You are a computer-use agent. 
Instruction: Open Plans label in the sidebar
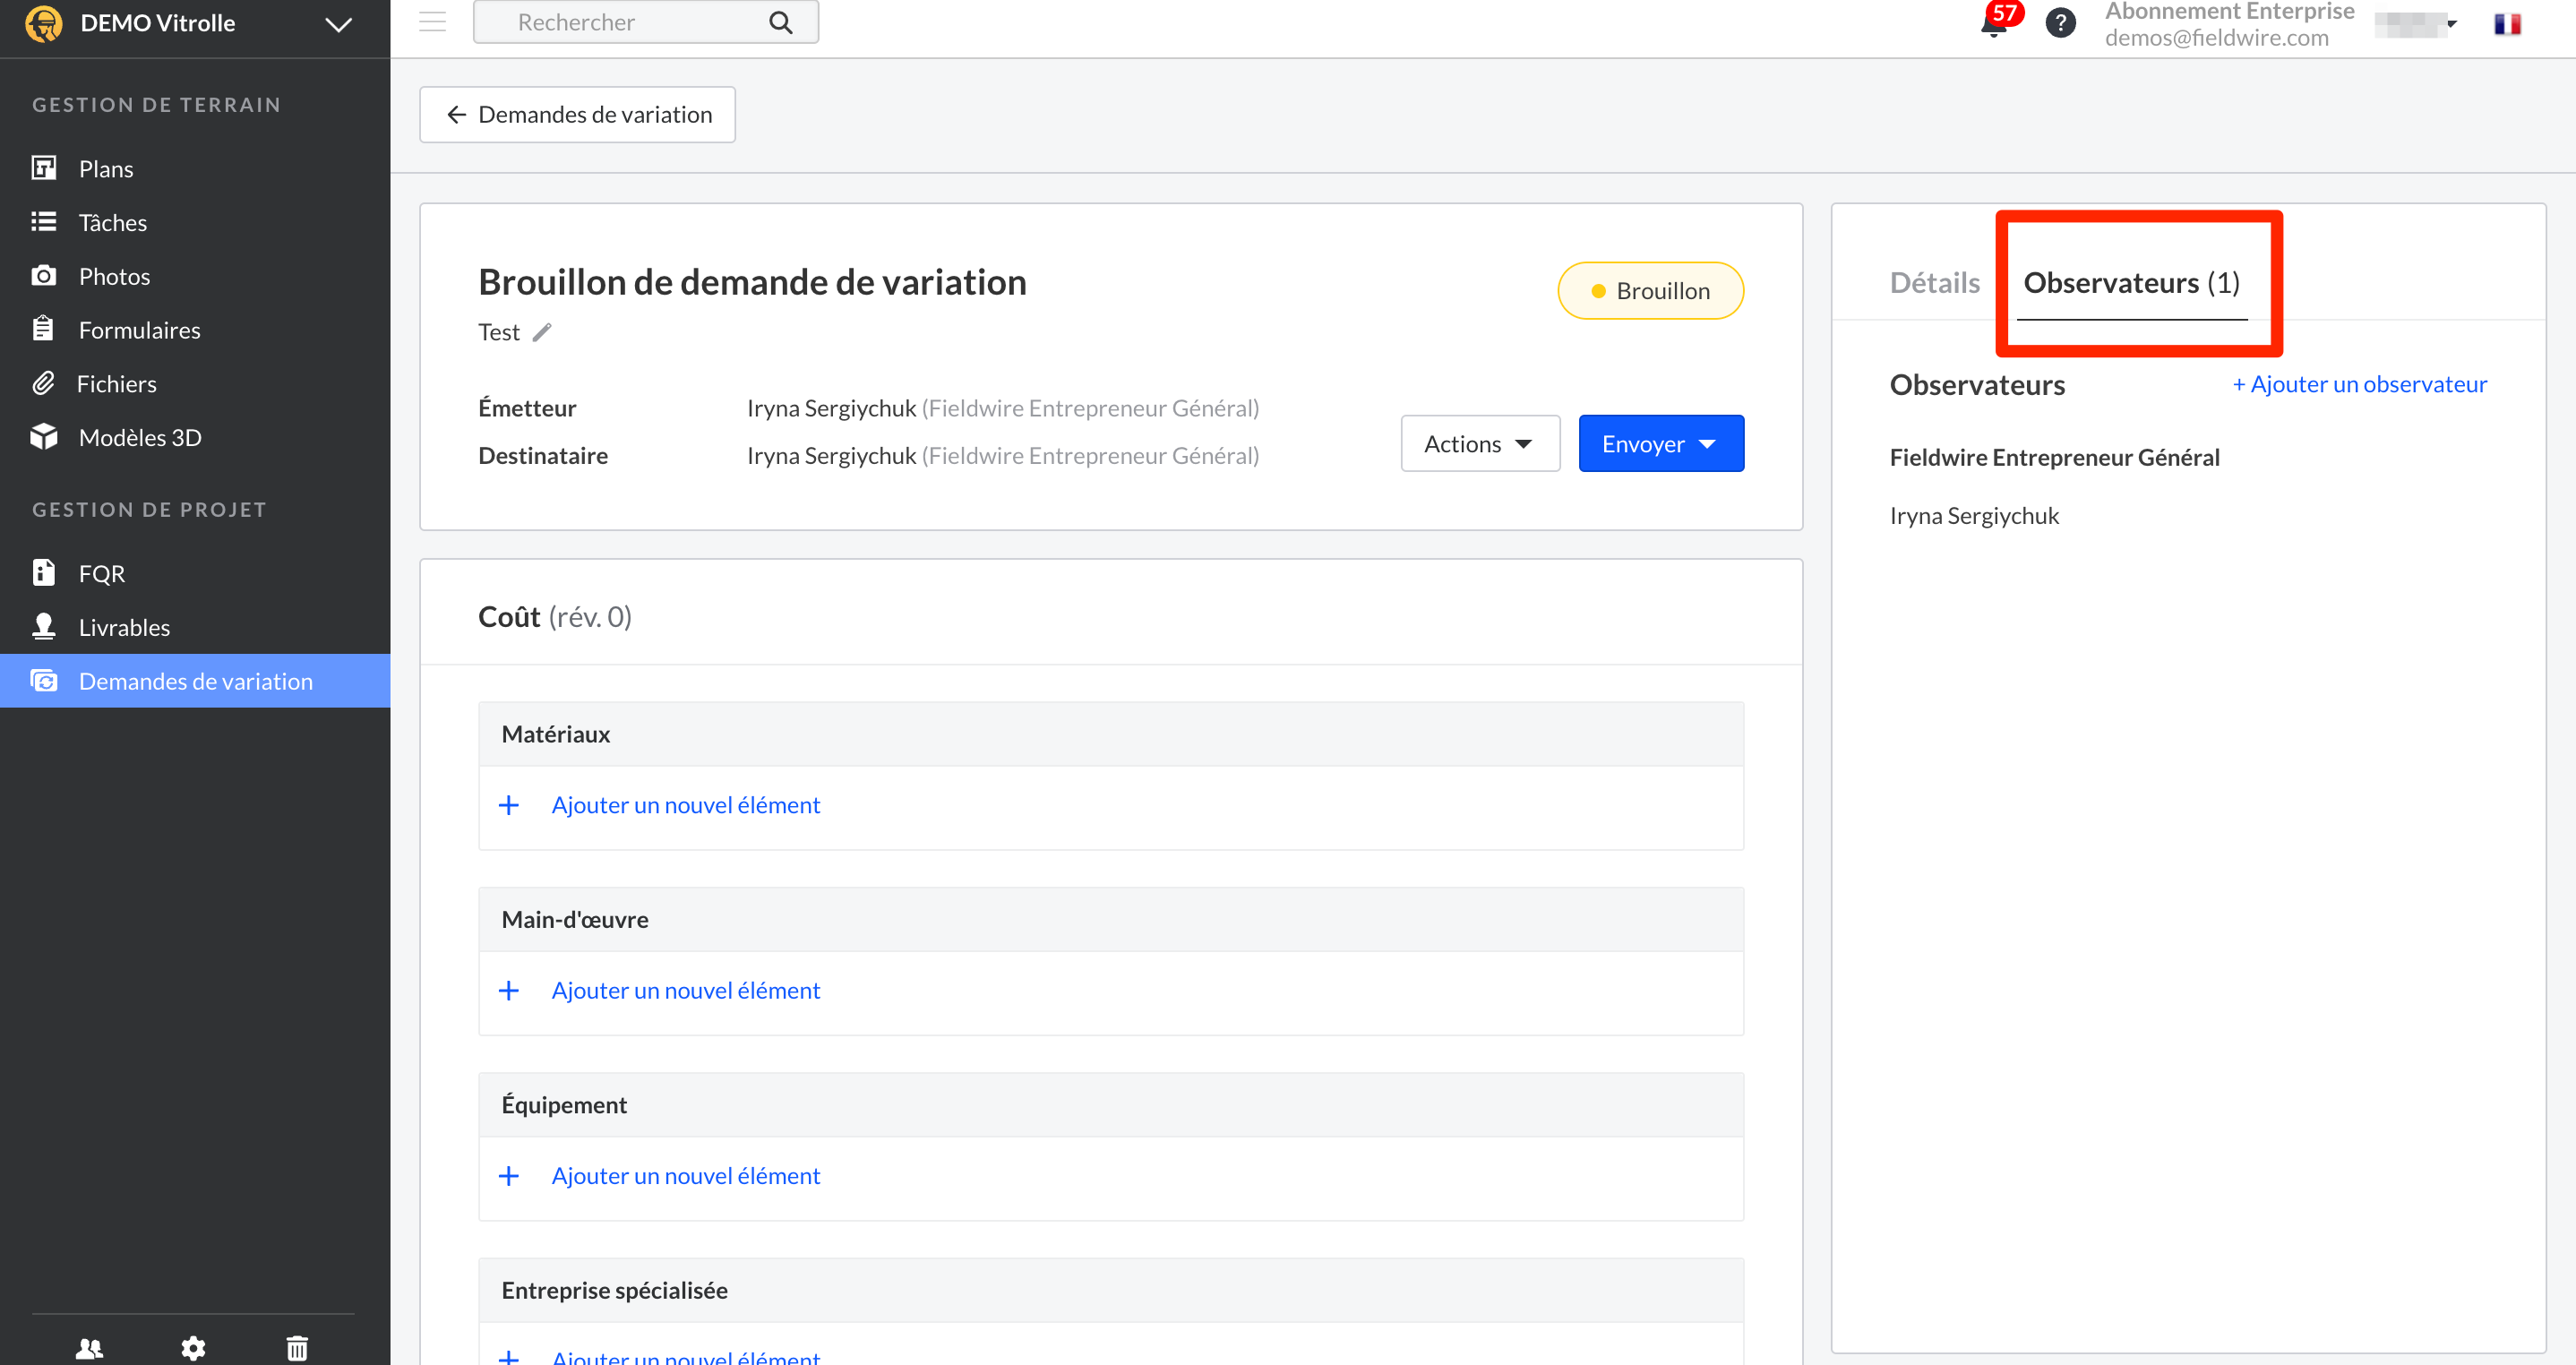[106, 168]
